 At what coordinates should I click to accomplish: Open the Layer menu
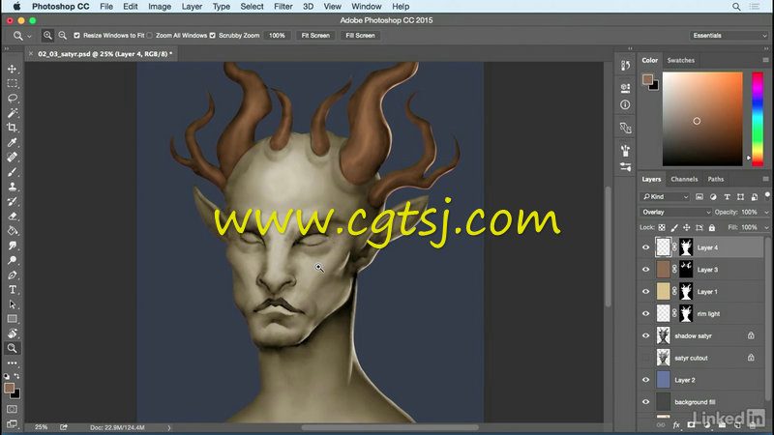coord(192,7)
